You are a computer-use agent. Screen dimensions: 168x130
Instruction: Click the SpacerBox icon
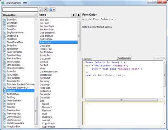5,49
